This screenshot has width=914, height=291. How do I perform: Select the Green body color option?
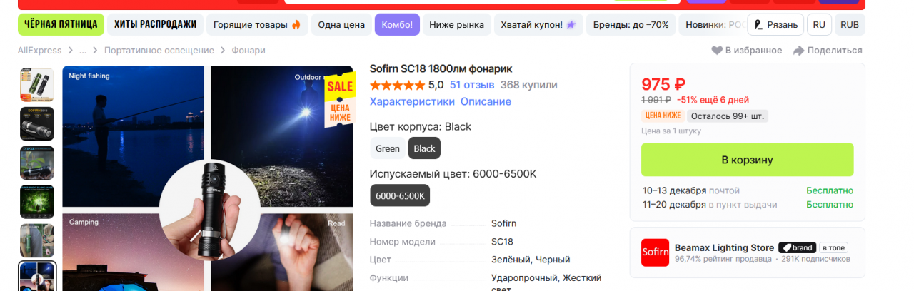(x=388, y=148)
